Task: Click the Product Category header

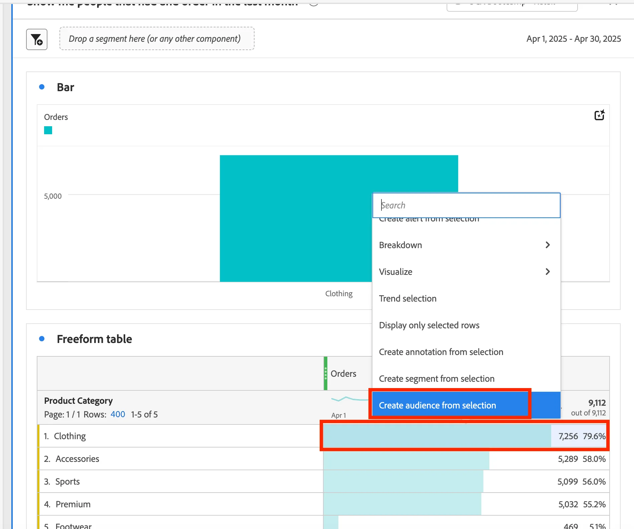Action: point(78,400)
